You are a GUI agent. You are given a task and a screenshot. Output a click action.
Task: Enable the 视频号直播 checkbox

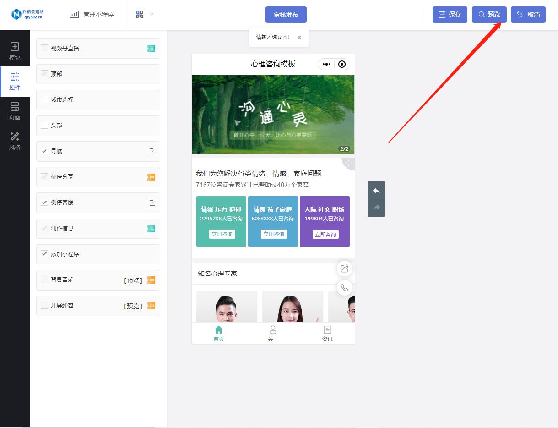44,48
